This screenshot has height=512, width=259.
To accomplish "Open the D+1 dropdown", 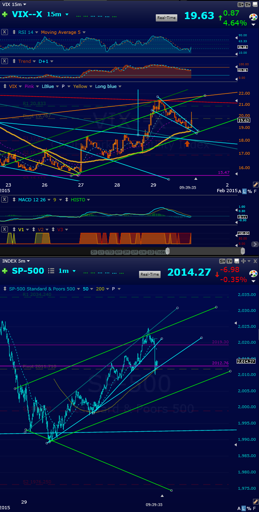I will [x=52, y=61].
